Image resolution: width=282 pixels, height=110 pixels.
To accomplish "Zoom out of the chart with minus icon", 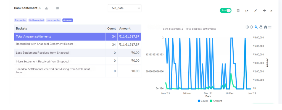I will (x=251, y=27).
